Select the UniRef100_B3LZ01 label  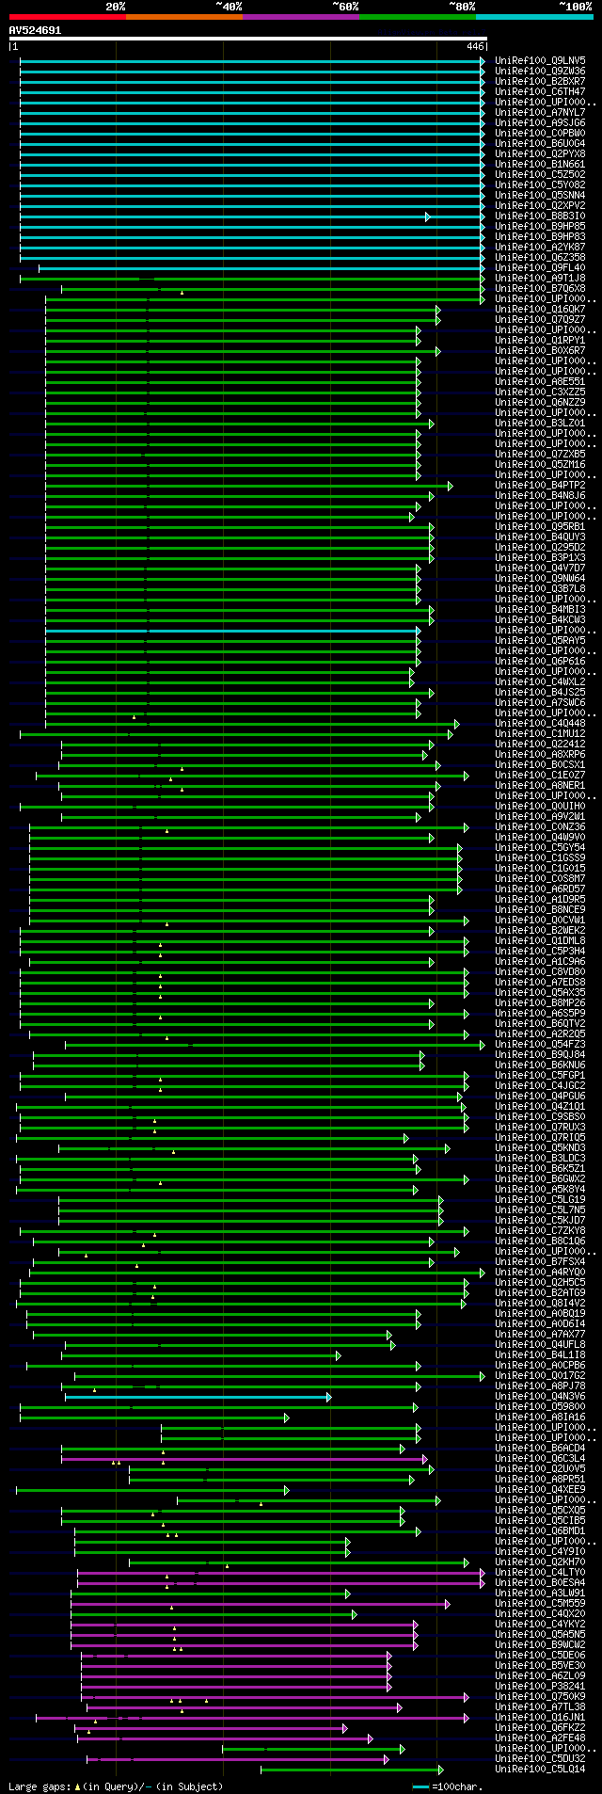[x=540, y=423]
